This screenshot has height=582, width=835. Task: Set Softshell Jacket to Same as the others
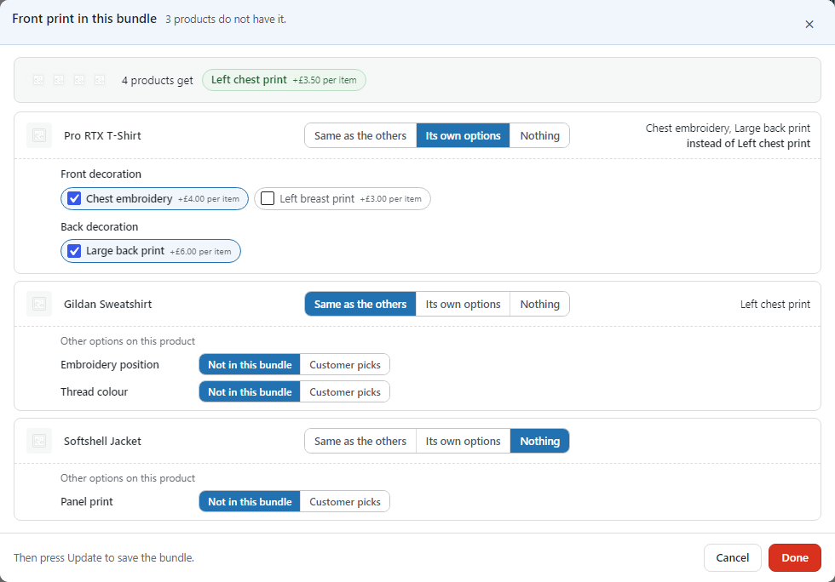360,441
